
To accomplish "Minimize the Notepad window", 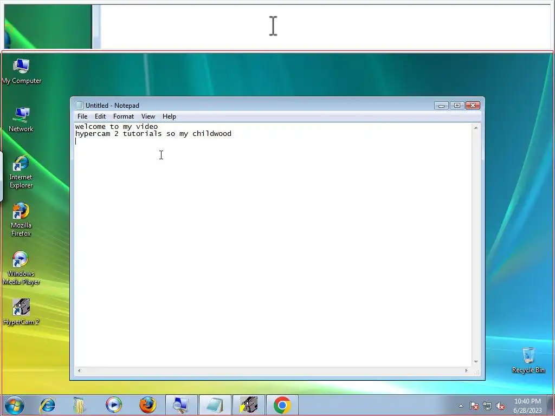I will (x=441, y=106).
